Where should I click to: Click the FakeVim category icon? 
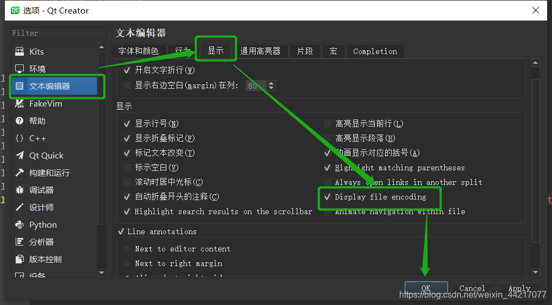(x=20, y=104)
